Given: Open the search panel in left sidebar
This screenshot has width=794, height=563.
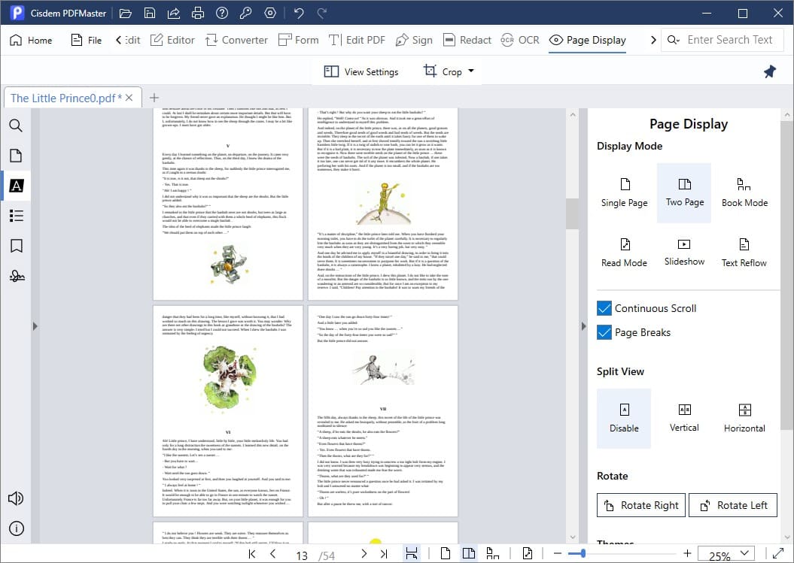Looking at the screenshot, I should (16, 126).
